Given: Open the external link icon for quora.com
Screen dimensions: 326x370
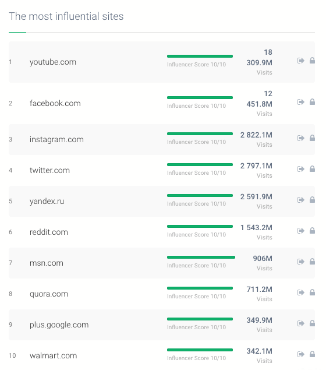Looking at the screenshot, I should (x=300, y=293).
